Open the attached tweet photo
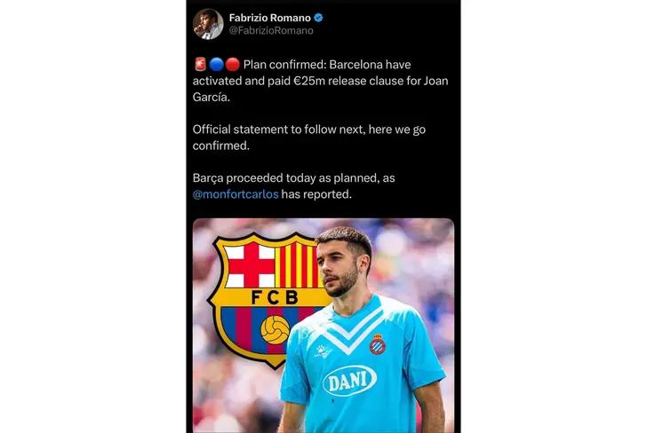 (323, 326)
